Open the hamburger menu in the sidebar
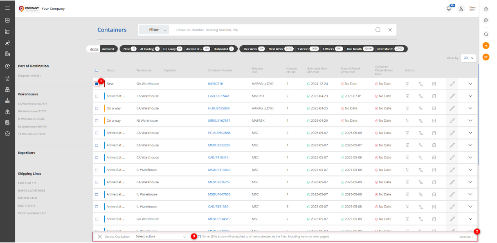The width and height of the screenshot is (497, 243). point(7,8)
